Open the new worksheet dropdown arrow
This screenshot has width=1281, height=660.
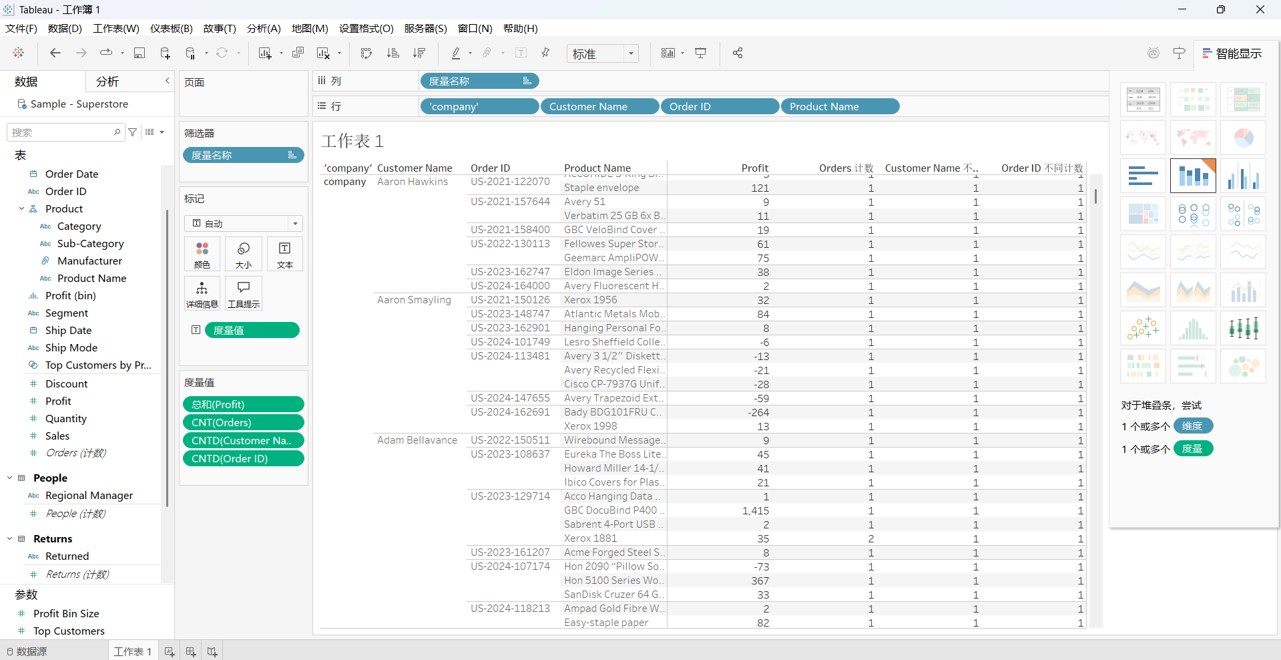point(281,53)
